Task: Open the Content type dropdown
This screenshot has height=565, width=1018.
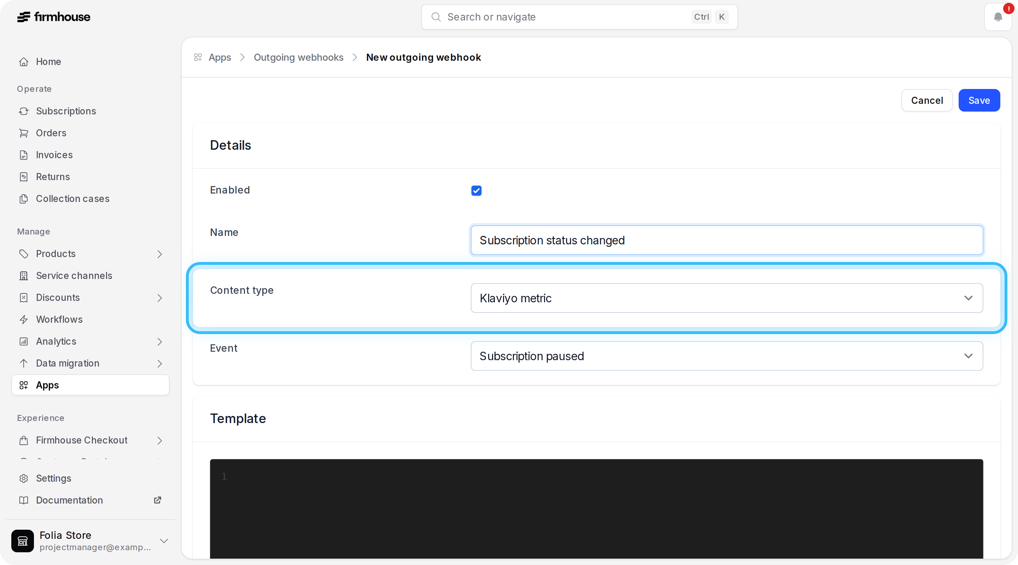Action: (x=727, y=298)
